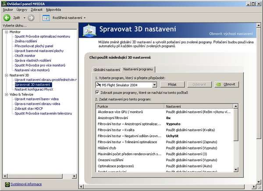The width and height of the screenshot is (263, 191).
Task: Select 'Nastavit konfiguraci PhysX' in the tree
Action: click(34, 89)
